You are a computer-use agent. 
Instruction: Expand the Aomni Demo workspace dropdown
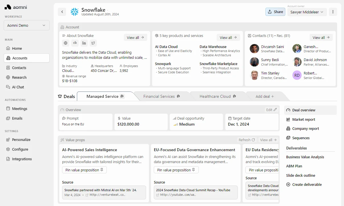[26, 25]
